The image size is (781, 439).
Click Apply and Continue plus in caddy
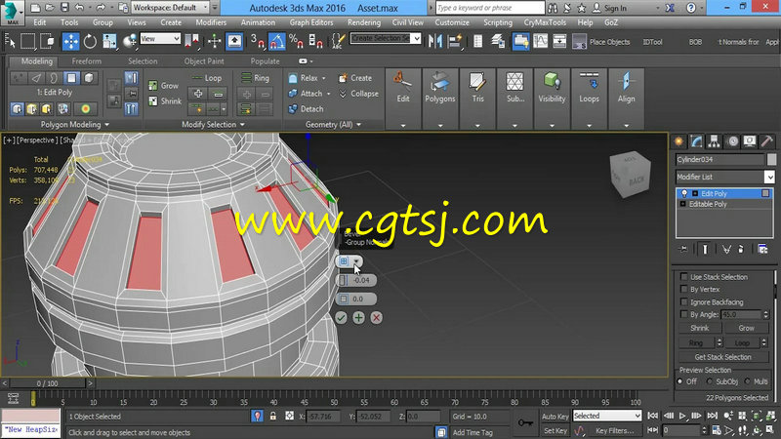click(x=358, y=318)
